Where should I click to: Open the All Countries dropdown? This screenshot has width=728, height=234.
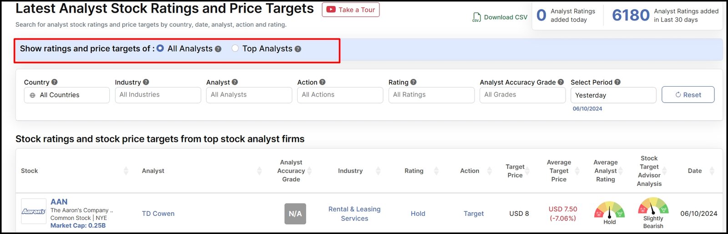(67, 95)
